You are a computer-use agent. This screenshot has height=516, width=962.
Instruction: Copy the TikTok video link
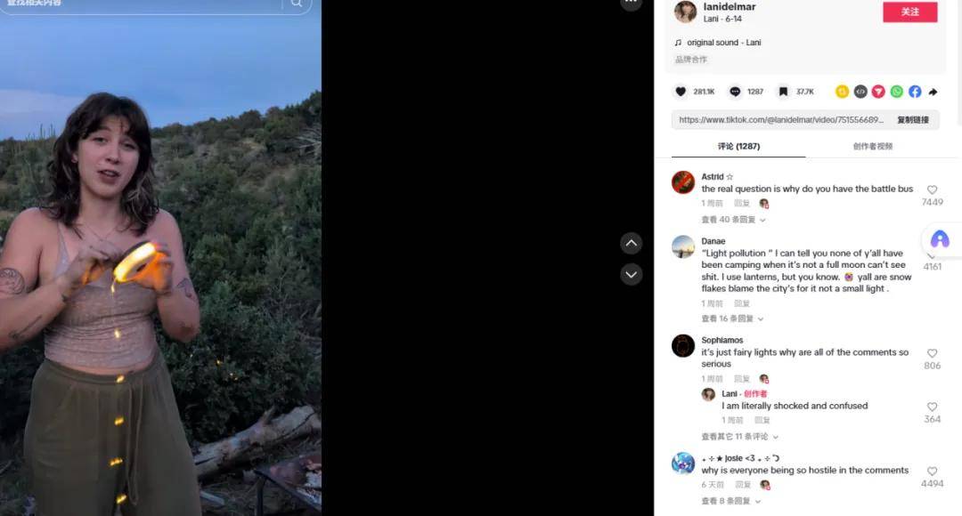point(913,119)
